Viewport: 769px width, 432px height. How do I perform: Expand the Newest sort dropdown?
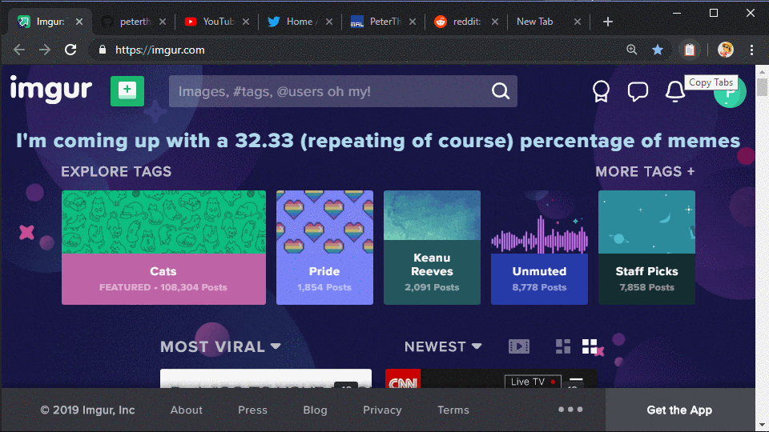[x=443, y=346]
